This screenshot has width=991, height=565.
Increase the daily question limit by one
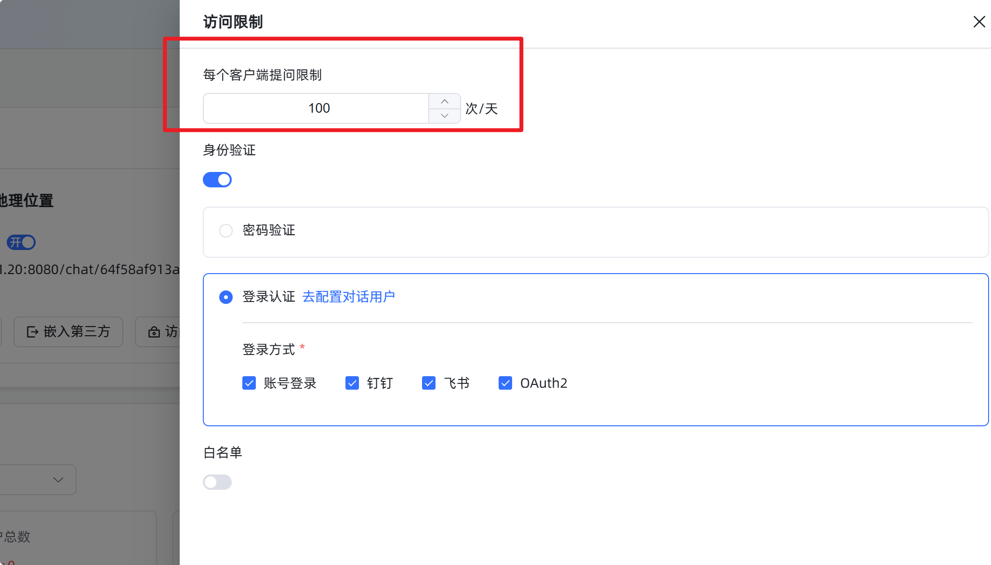coord(445,101)
